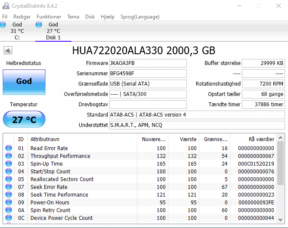Select the Seek Error Rate row
This screenshot has height=228, width=288.
[x=140, y=187]
